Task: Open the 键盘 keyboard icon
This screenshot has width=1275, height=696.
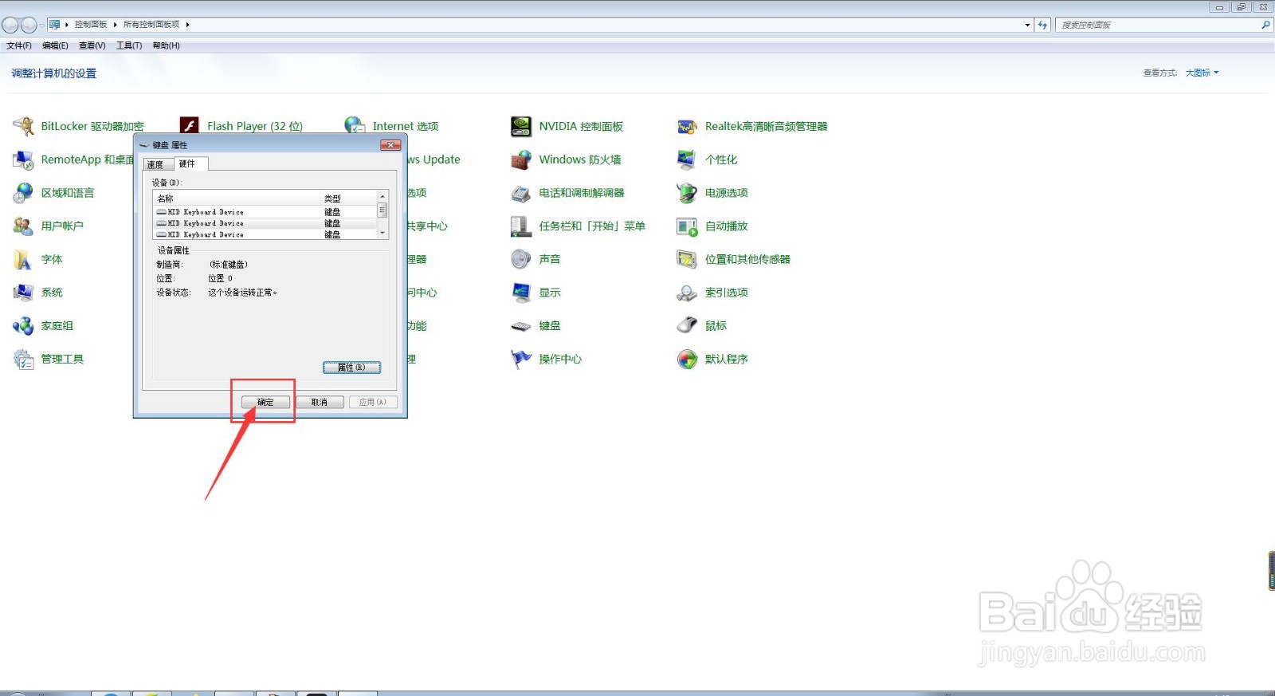Action: pos(521,326)
